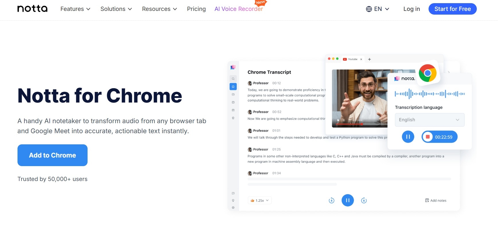Click the 01:01 timestamp
498x238 pixels.
point(276,131)
